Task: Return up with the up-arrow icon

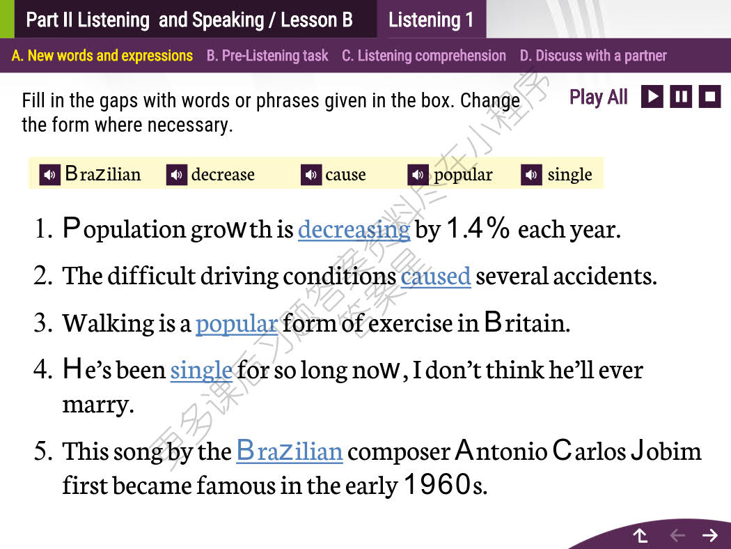Action: click(640, 535)
